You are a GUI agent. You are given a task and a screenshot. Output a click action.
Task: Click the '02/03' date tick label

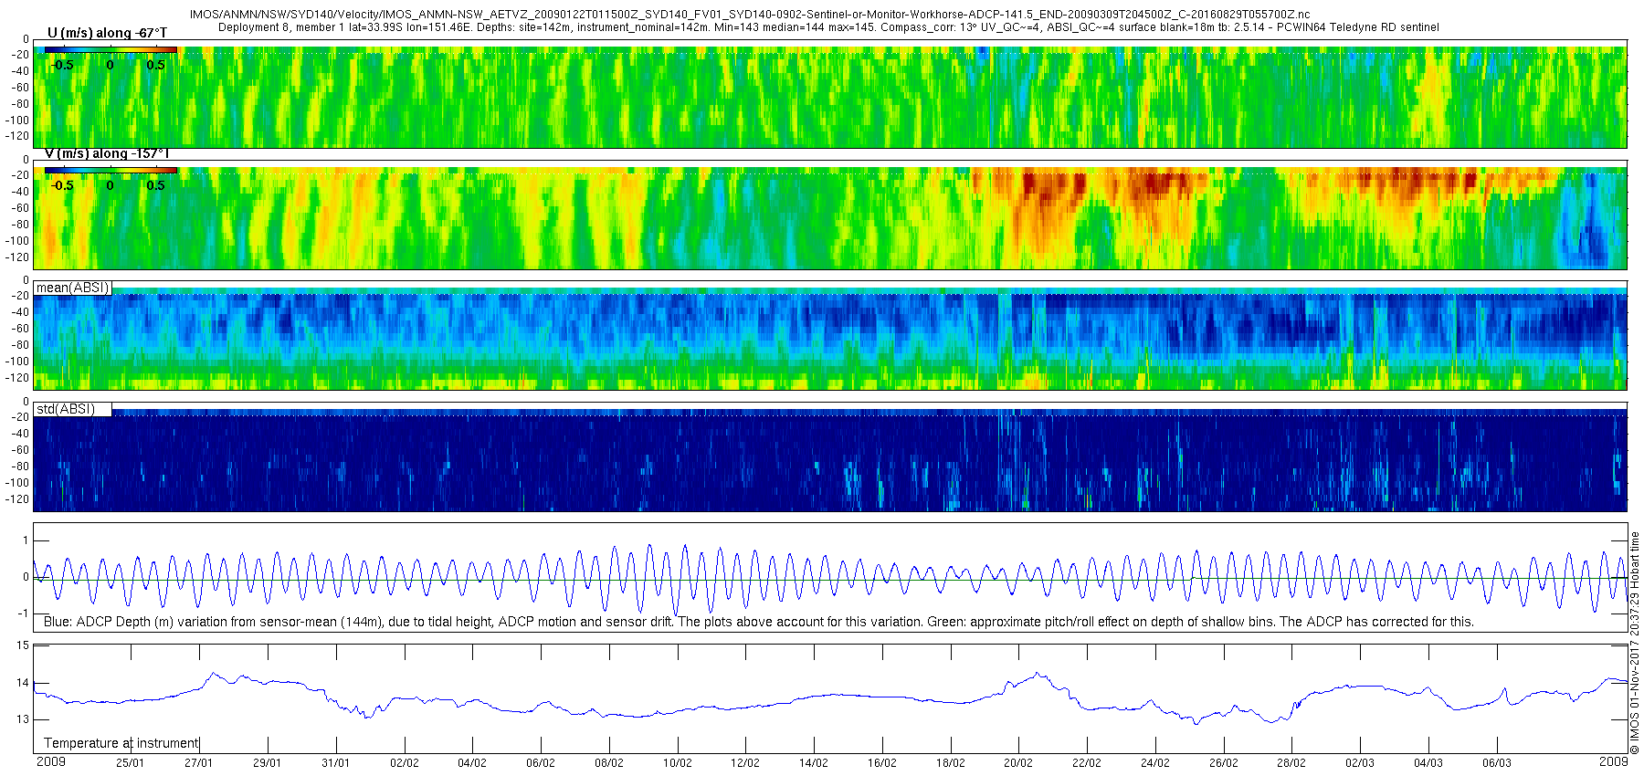pos(1360,763)
